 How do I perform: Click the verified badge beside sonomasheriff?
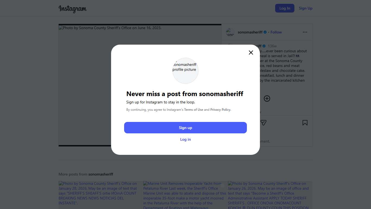(265, 32)
